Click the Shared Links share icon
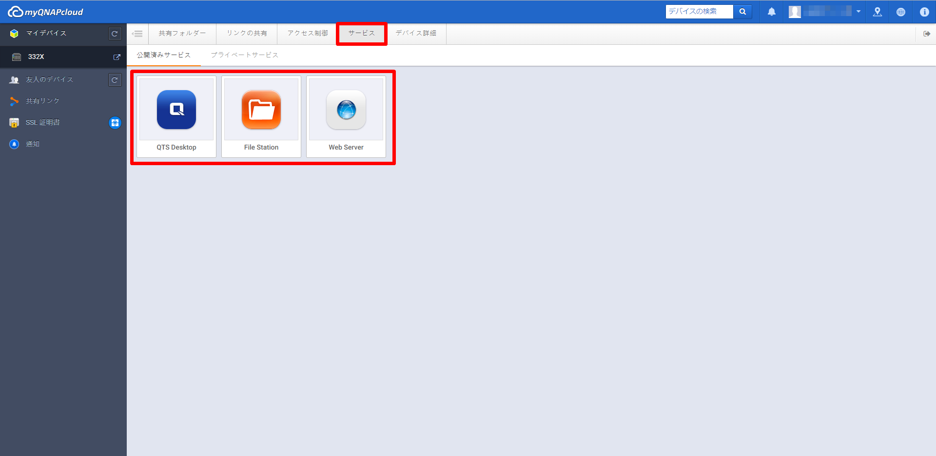The height and width of the screenshot is (456, 936). click(x=14, y=101)
